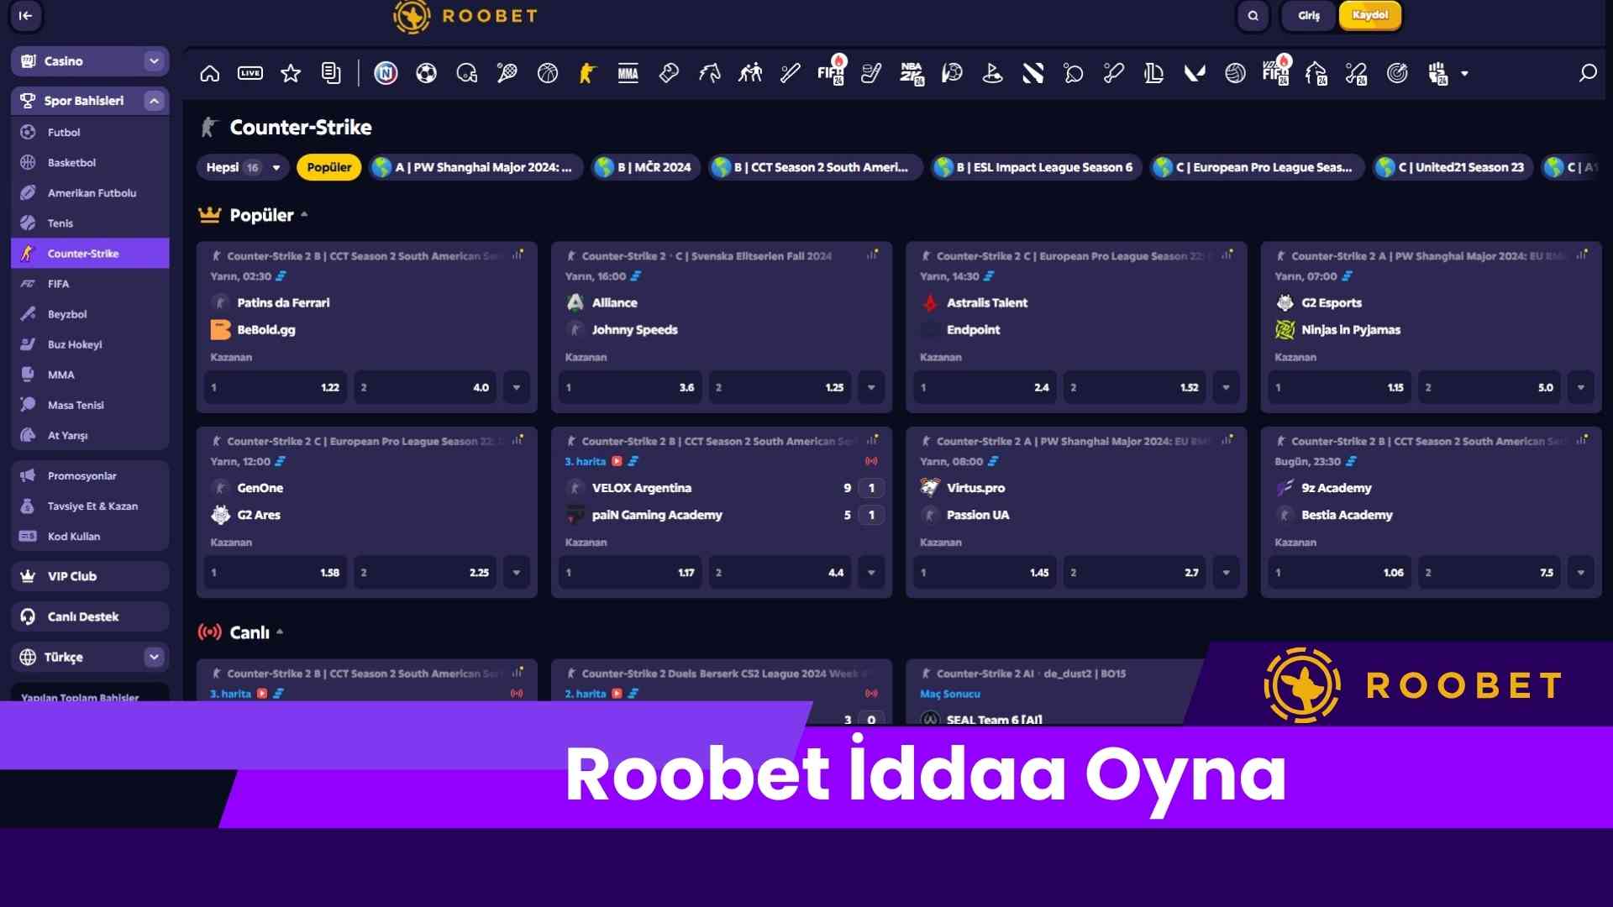
Task: Select the soccer ball sport icon
Action: pyautogui.click(x=427, y=74)
